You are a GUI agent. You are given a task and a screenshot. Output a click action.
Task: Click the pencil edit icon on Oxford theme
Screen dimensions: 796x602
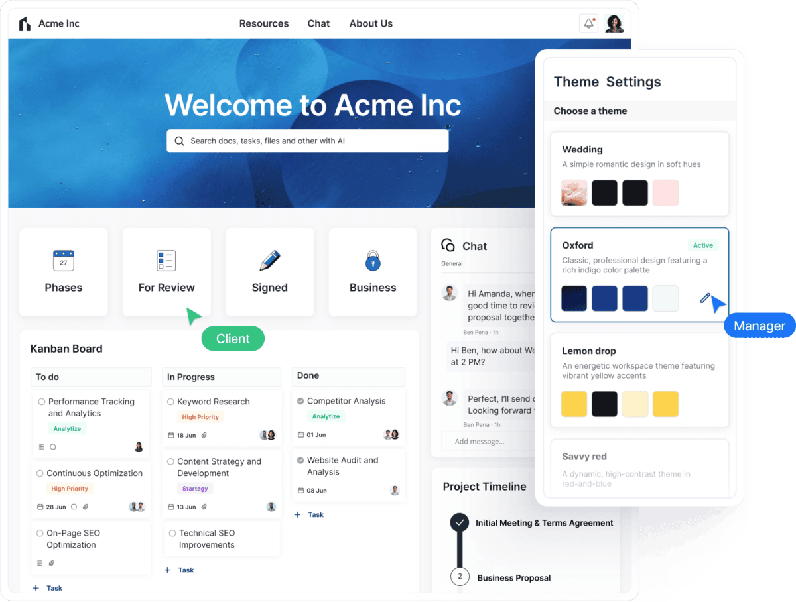(705, 298)
